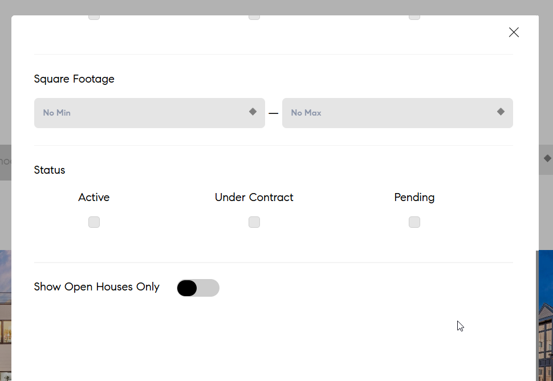The image size is (553, 381).
Task: Click the Active label text
Action: click(94, 198)
